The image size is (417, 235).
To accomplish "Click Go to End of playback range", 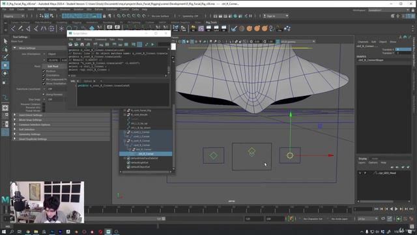I will [x=411, y=209].
